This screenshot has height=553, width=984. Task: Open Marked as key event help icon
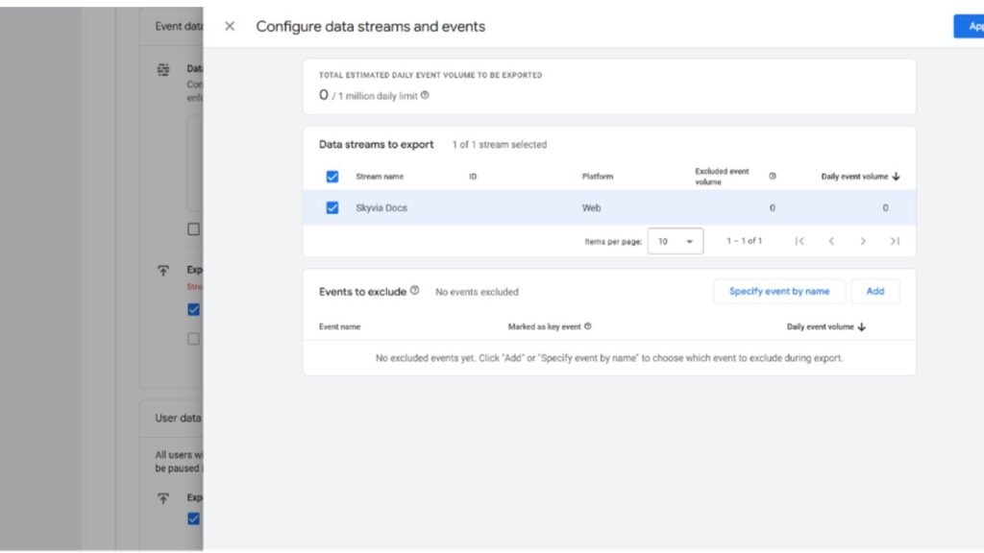588,326
